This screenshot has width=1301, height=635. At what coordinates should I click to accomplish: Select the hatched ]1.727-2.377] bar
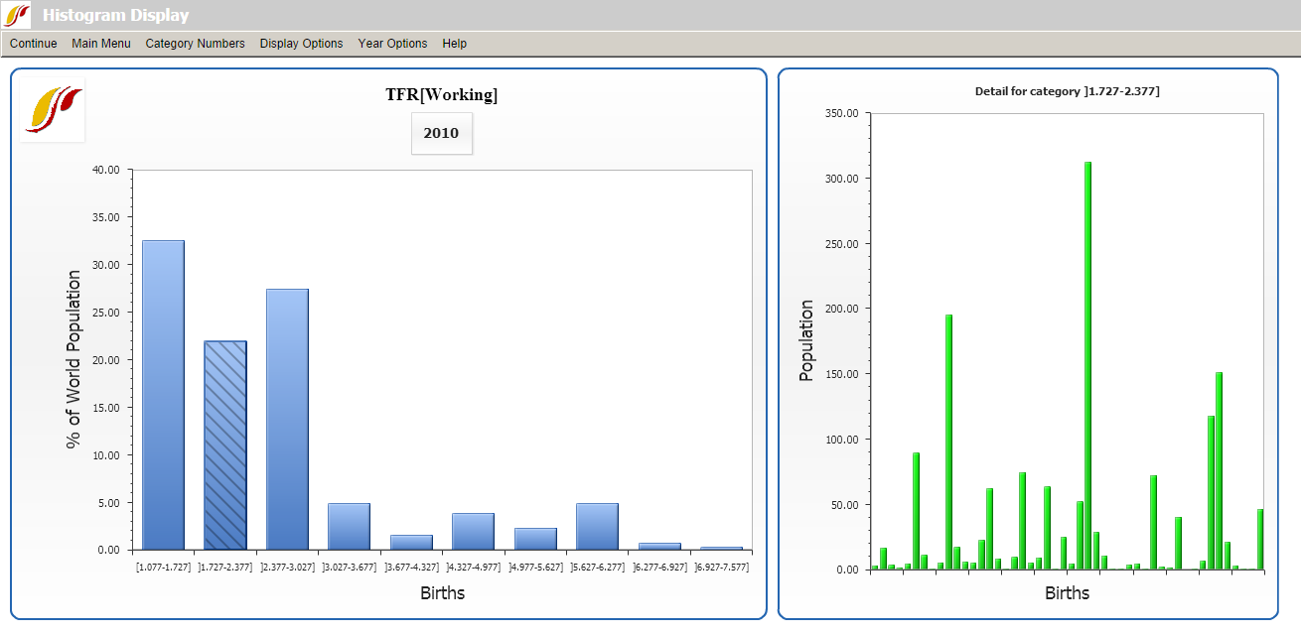[225, 446]
